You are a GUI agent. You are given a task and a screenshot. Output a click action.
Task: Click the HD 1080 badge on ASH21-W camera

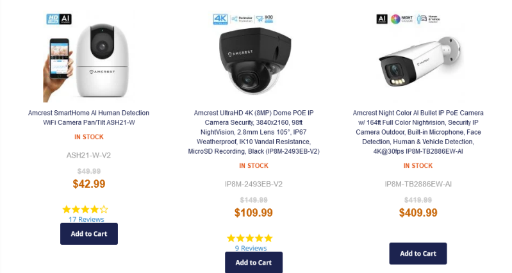pyautogui.click(x=53, y=19)
